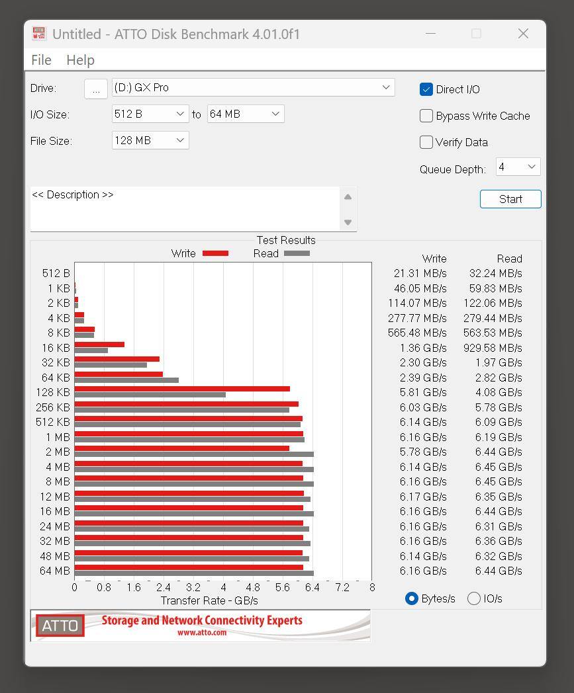
Task: Open the File Size 128 MB dropdown
Action: pyautogui.click(x=150, y=140)
